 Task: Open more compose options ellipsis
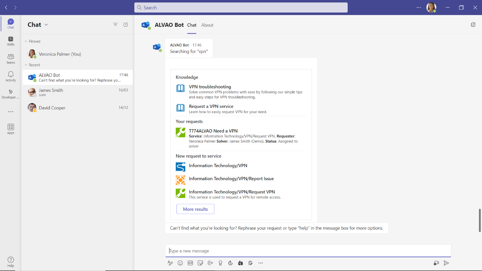click(x=261, y=263)
